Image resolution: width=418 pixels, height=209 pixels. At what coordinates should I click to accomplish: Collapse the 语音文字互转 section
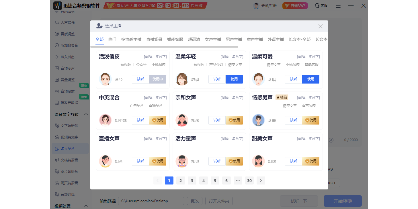point(86,114)
